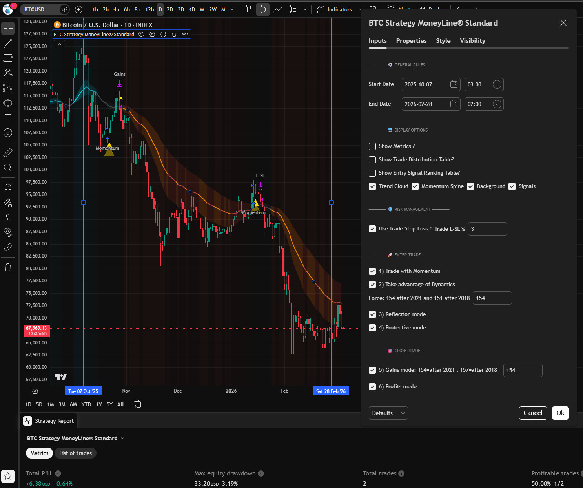Select the crosshair cursor tool
The width and height of the screenshot is (583, 488).
click(8, 28)
